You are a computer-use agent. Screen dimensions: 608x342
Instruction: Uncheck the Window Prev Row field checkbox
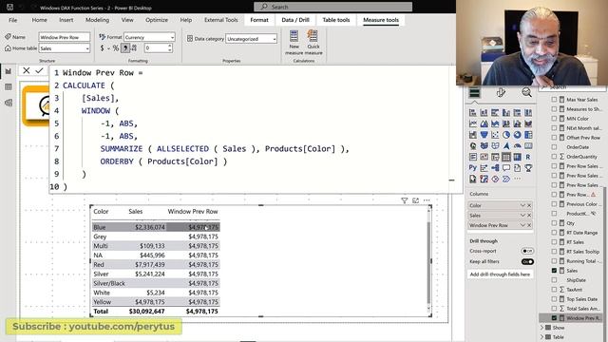(x=554, y=318)
